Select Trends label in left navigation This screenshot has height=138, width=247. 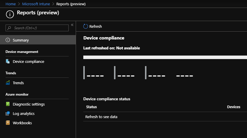pos(18,83)
